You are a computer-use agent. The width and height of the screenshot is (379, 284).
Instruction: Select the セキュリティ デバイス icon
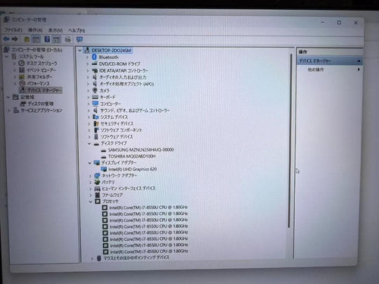click(x=96, y=123)
